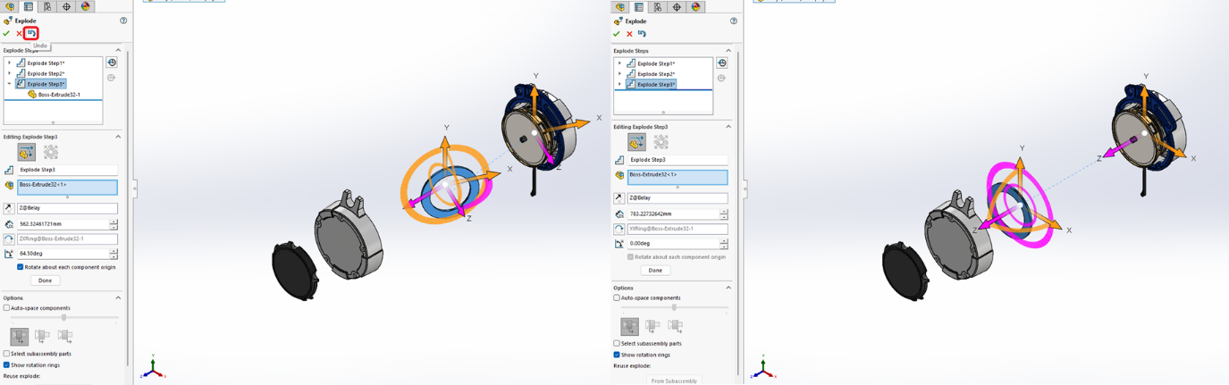Expand Explode Step1 in the right steps list
This screenshot has height=385, width=1229.
[619, 63]
